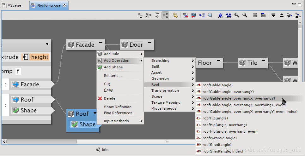Choose Add Shape in context menu
Viewport: 305px width, 156px height.
point(120,67)
